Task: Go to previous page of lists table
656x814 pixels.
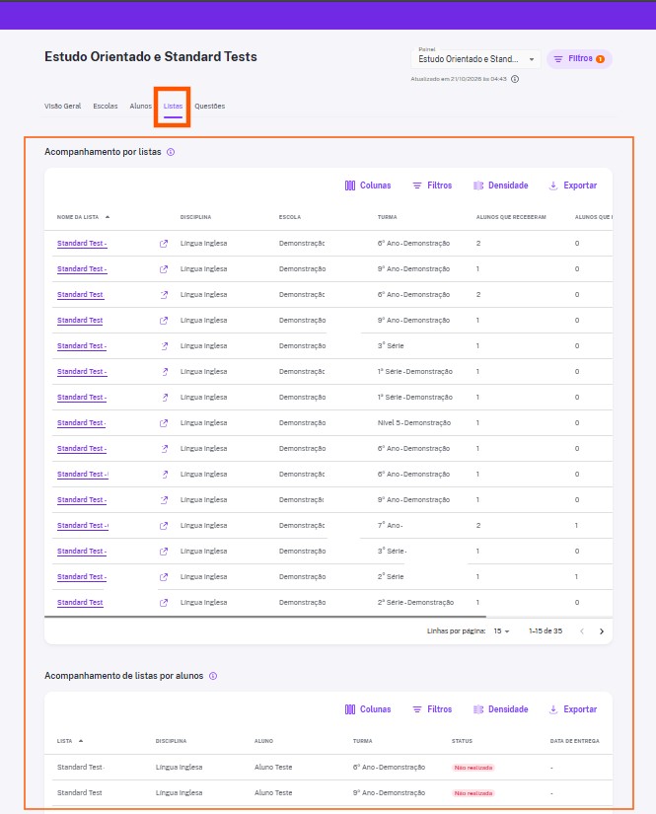Action: 582,631
